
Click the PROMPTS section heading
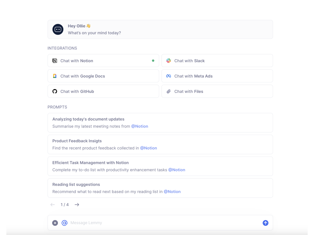click(x=57, y=107)
